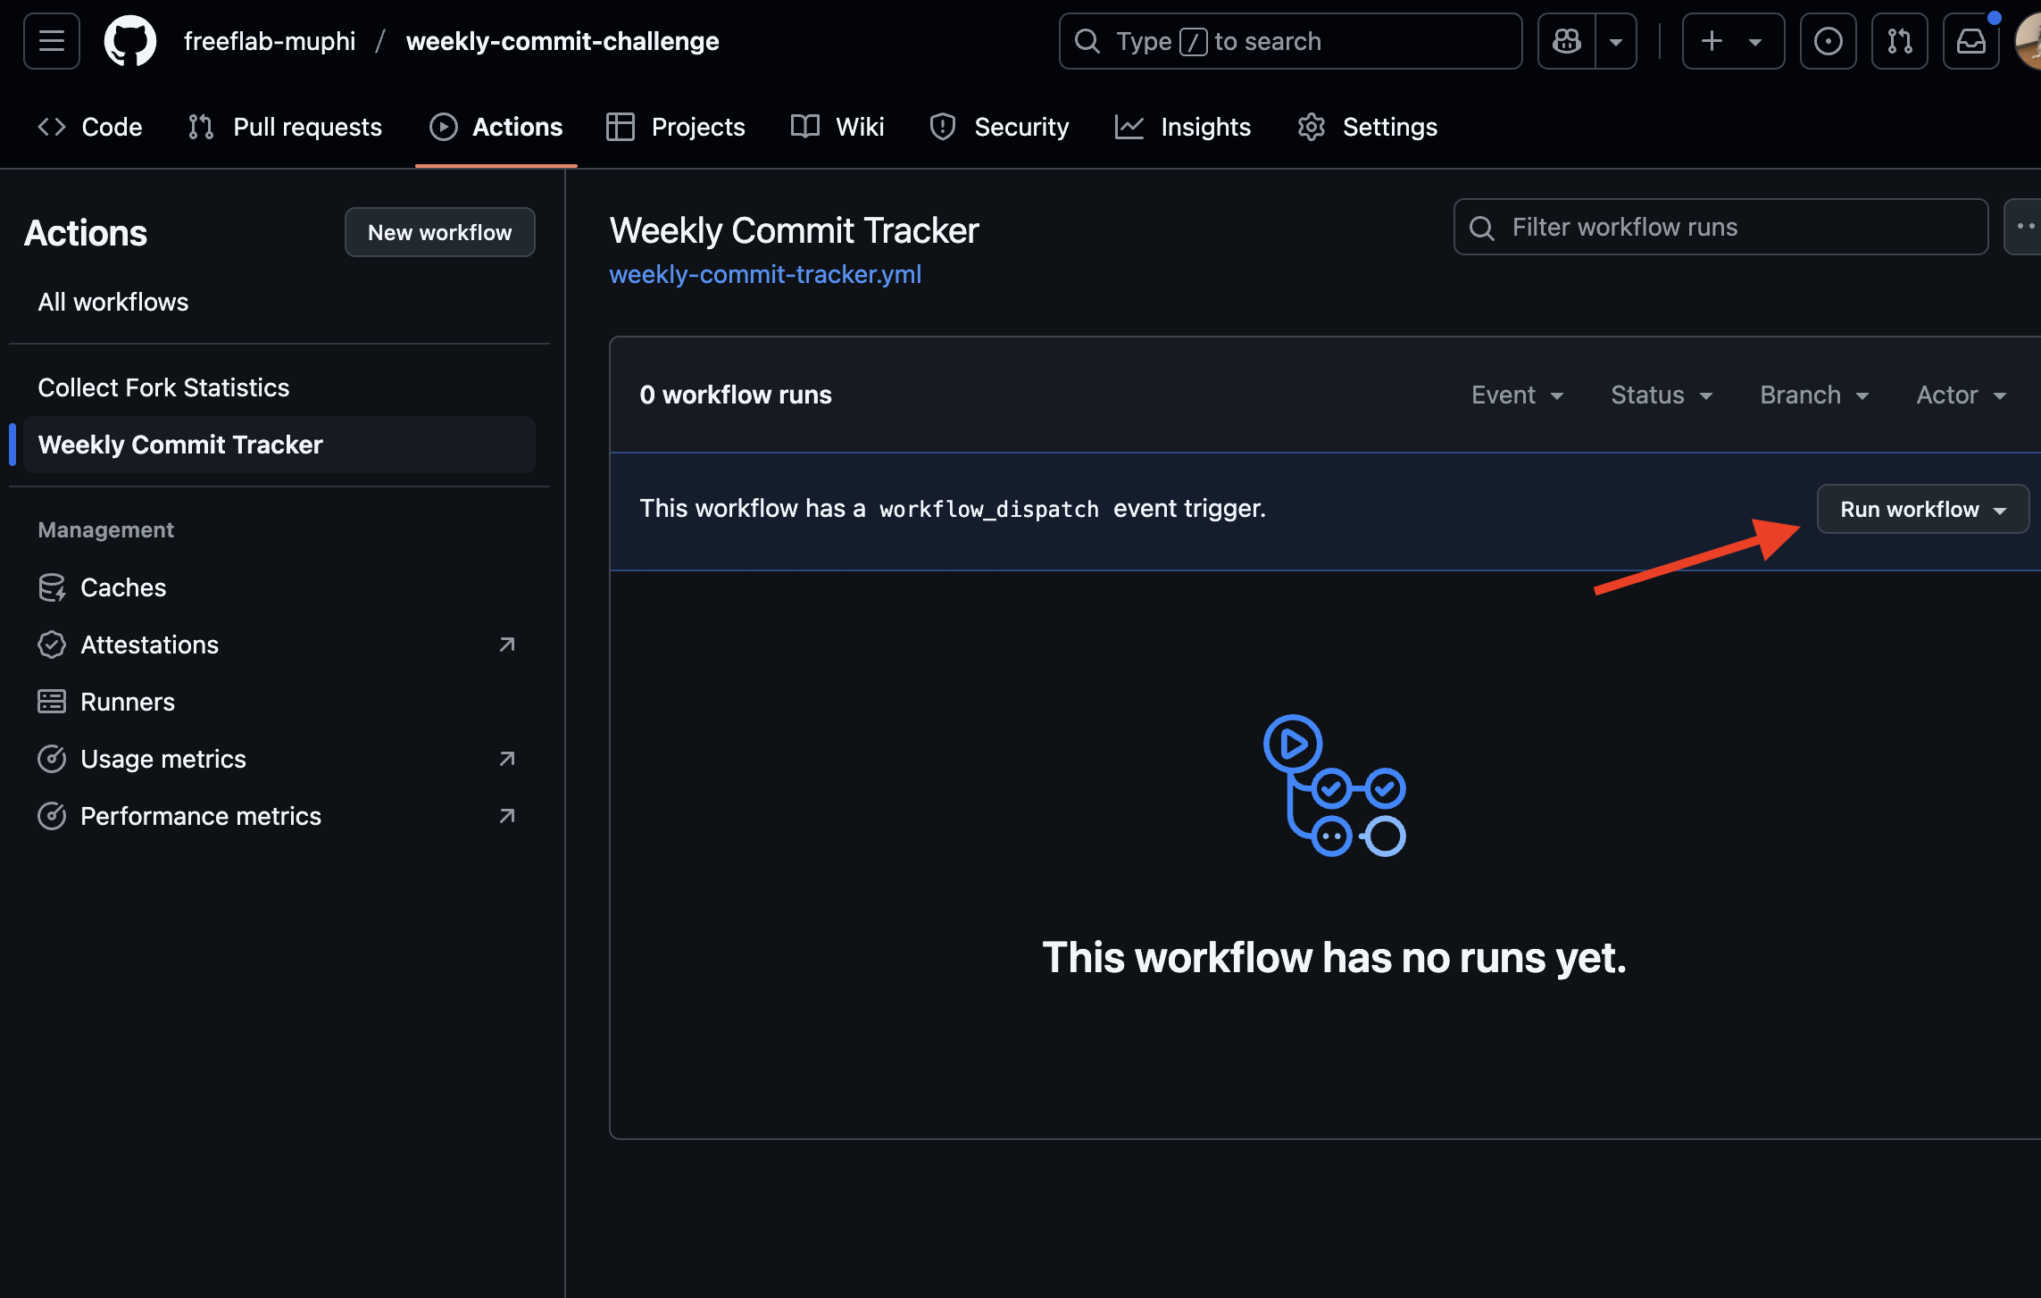2041x1298 pixels.
Task: Open Caches under Management
Action: coord(123,587)
